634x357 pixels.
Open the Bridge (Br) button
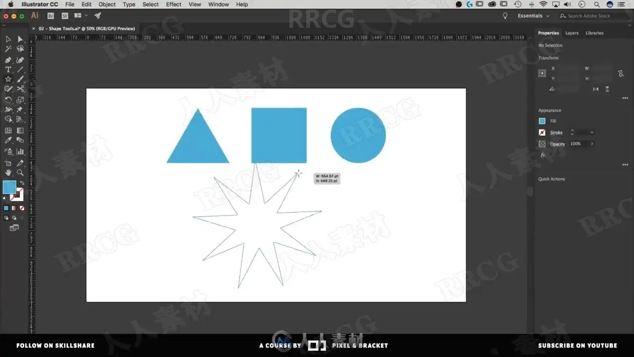click(x=51, y=16)
